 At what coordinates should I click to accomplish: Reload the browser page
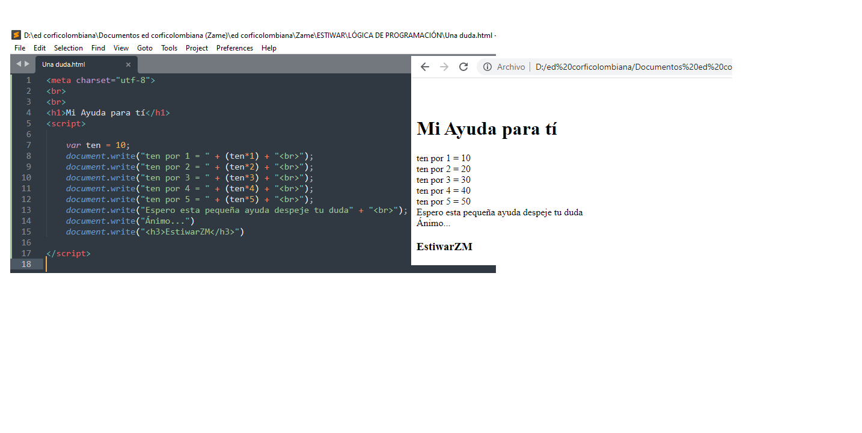point(463,67)
